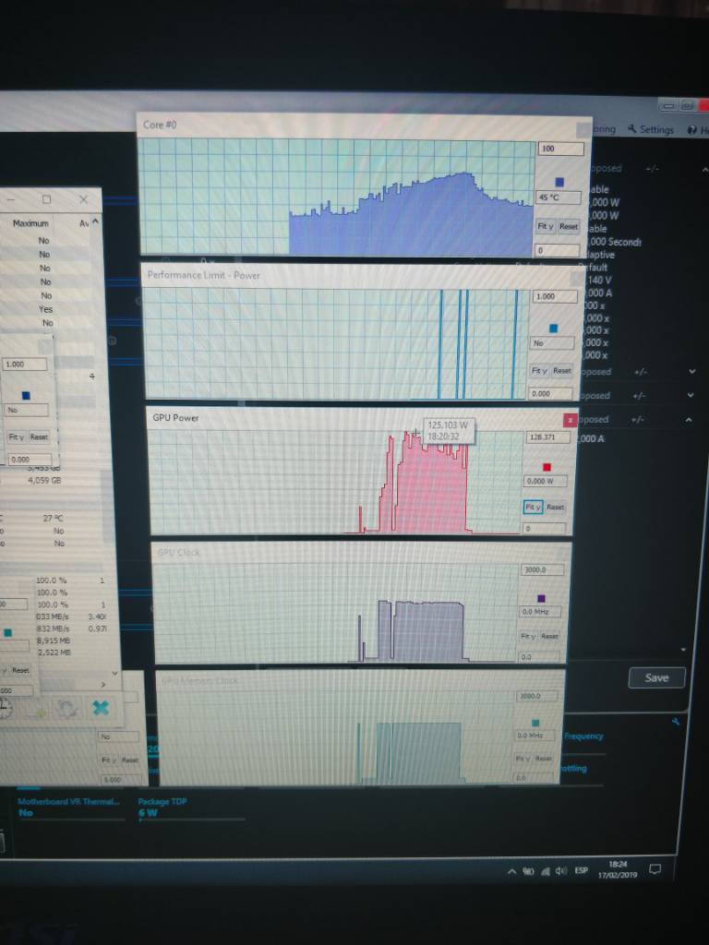Viewport: 709px width, 945px height.
Task: Collapse the top Proposed section chevron
Action: tap(704, 169)
